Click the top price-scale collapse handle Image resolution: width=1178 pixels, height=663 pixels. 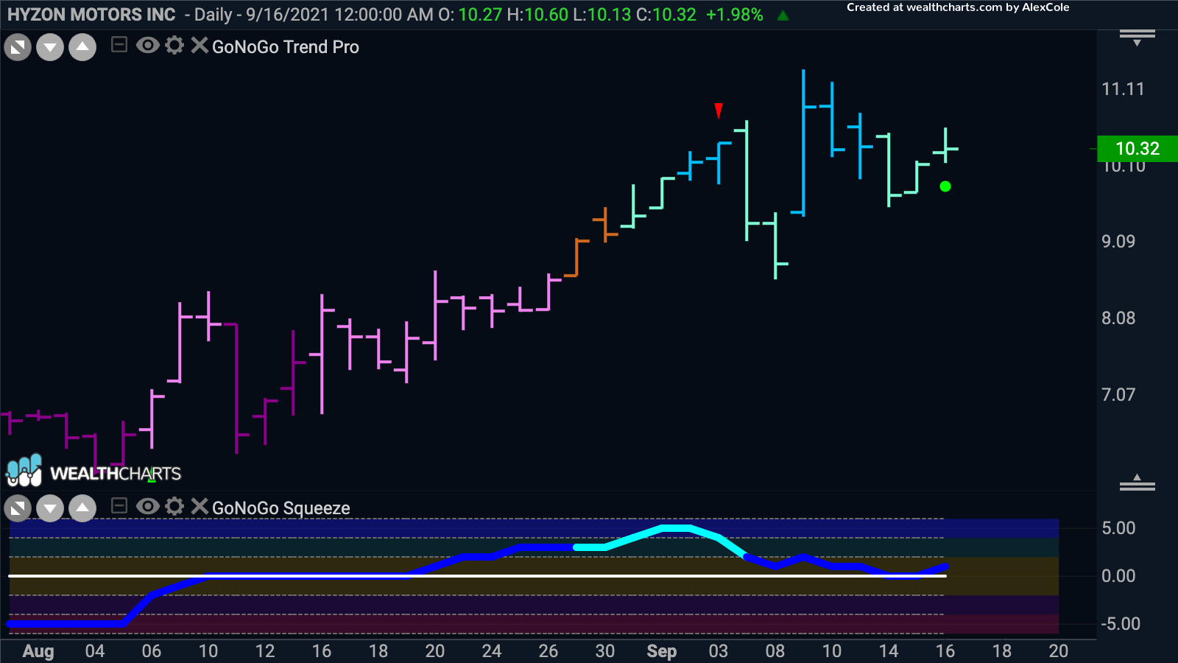click(1138, 38)
